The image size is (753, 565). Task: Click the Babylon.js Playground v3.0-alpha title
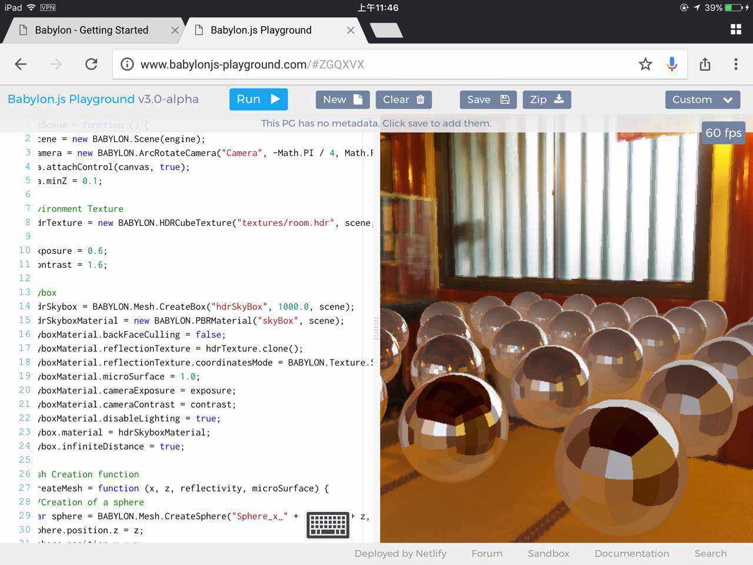[103, 99]
